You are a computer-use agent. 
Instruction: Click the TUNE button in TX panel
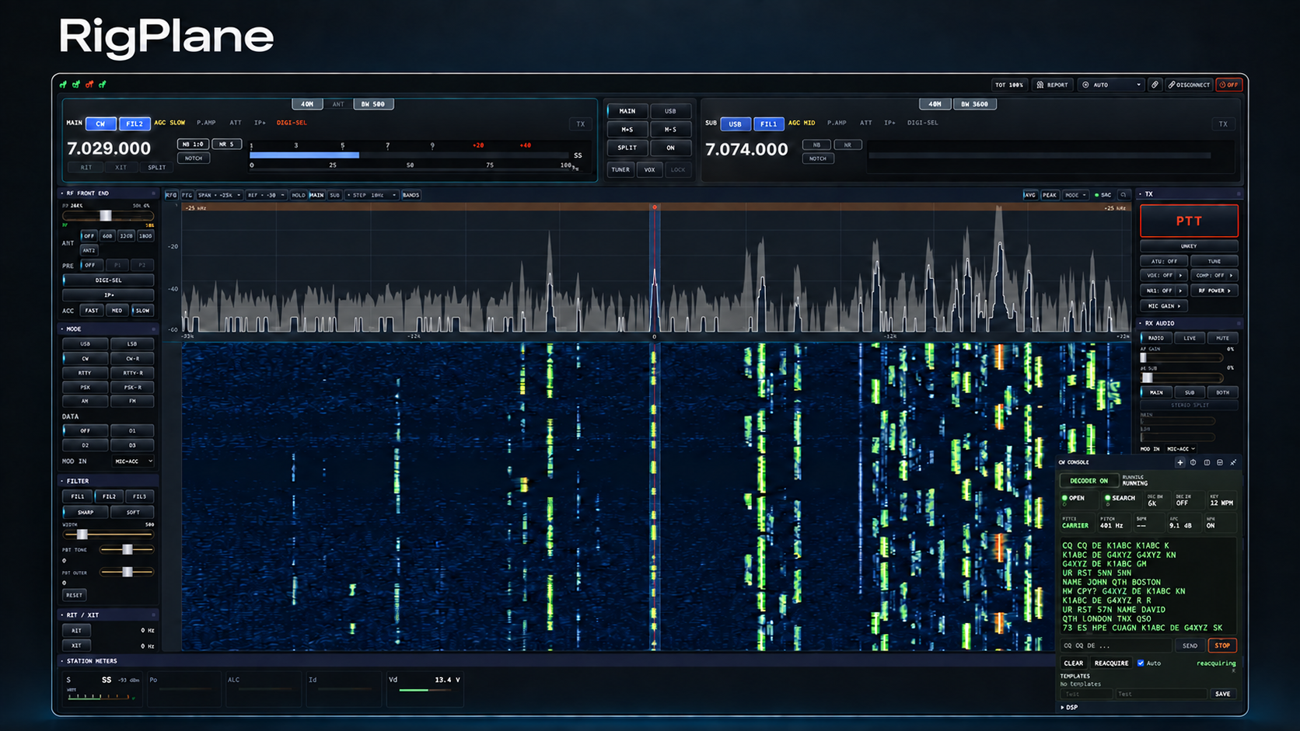tap(1214, 261)
